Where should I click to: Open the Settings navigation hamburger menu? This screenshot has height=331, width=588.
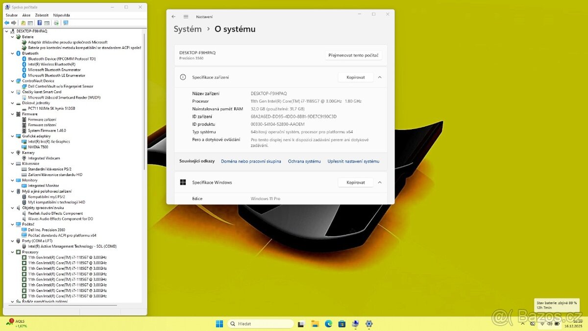(185, 16)
